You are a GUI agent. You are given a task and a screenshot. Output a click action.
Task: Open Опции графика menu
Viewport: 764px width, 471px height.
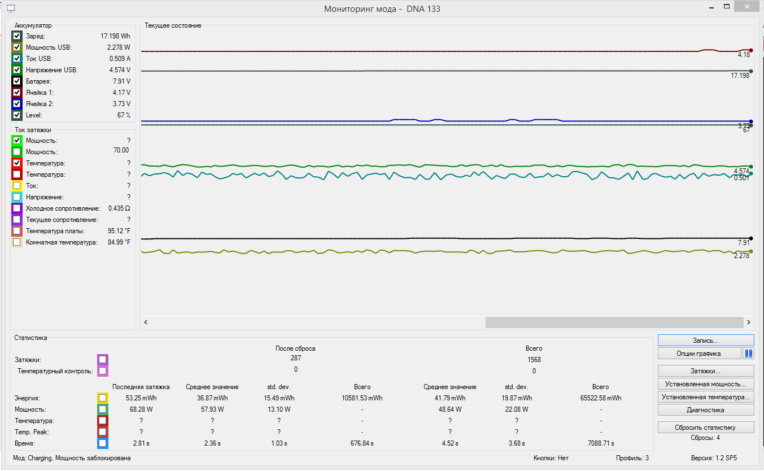[699, 354]
